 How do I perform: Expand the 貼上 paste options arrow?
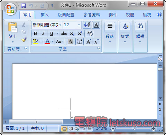point(12,42)
